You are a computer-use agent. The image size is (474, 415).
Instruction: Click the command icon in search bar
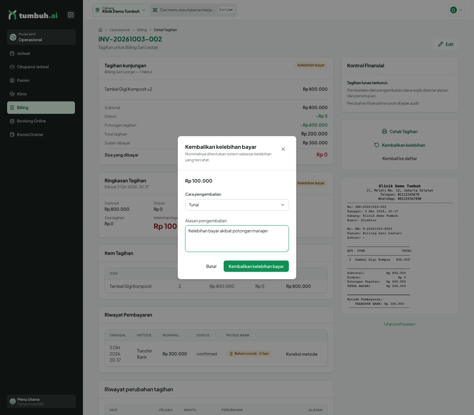pos(155,10)
